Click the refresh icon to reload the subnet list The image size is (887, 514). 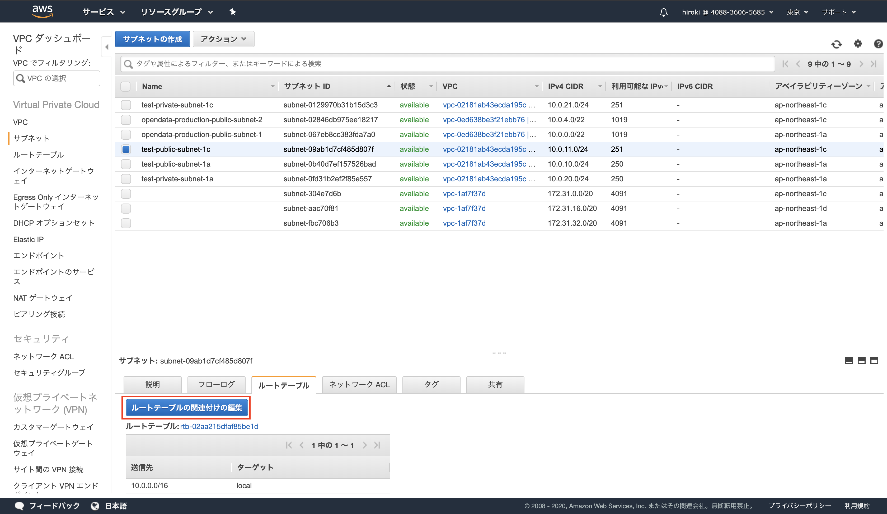tap(837, 44)
